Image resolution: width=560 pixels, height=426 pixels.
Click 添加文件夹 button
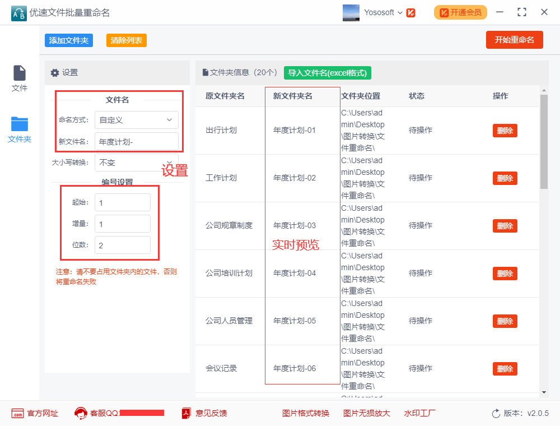coord(68,40)
